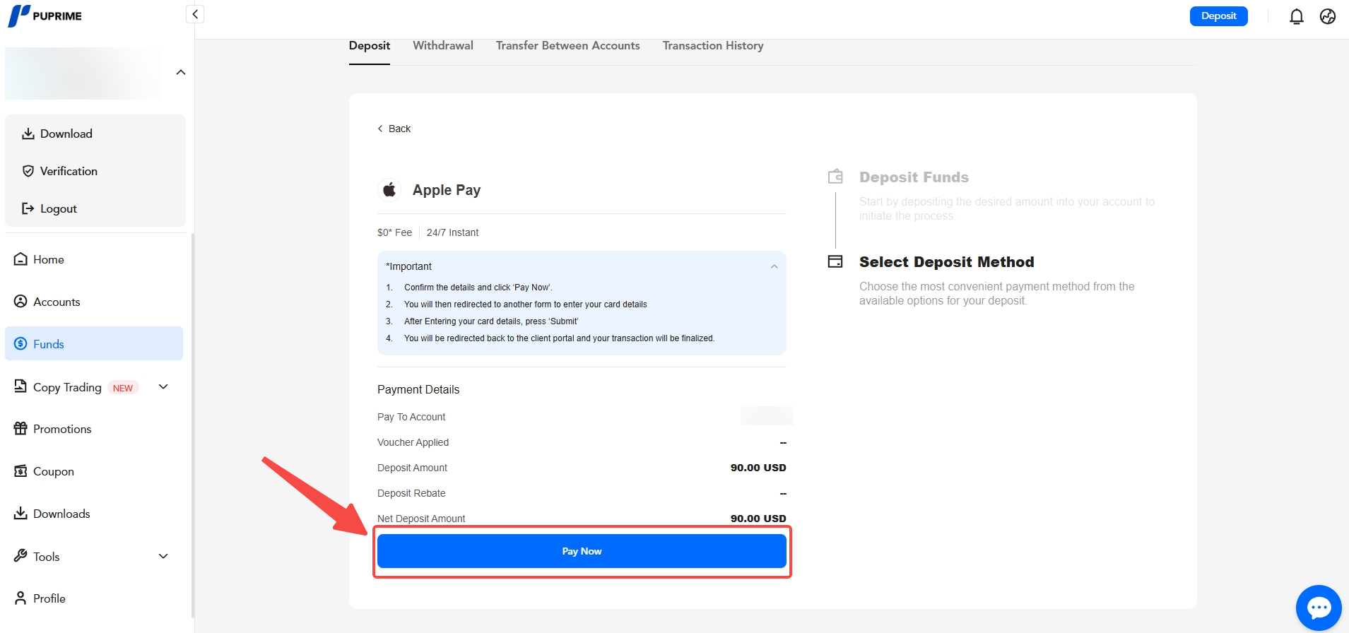Collapse the sidebar with arrow button

(195, 14)
